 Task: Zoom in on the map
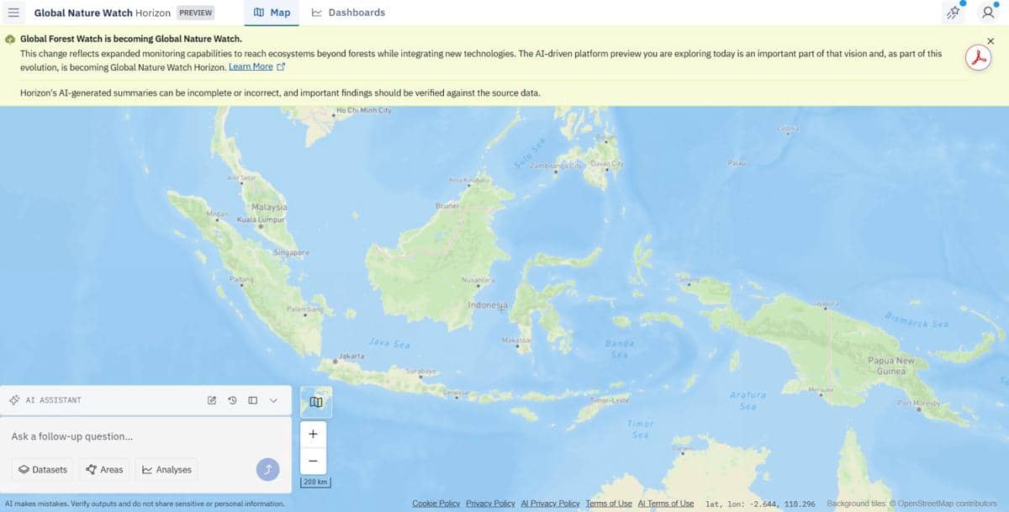tap(313, 435)
